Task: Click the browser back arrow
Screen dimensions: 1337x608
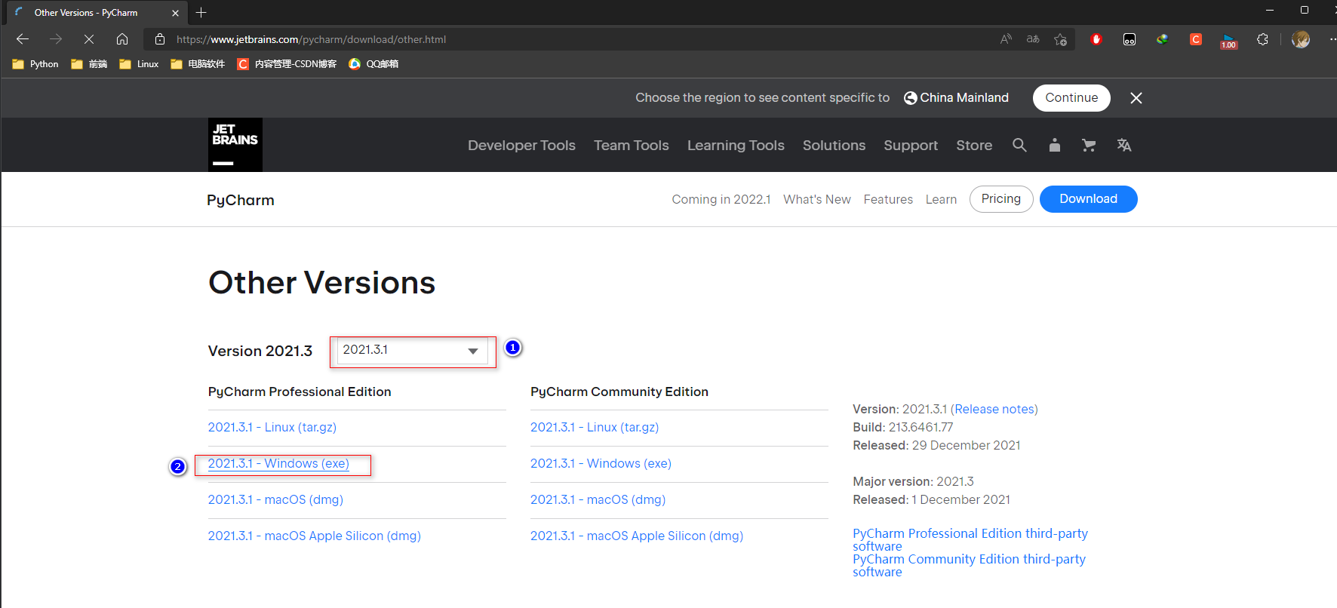Action: (x=23, y=39)
